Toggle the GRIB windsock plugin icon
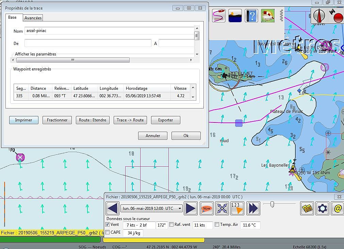The image size is (344, 249). 268,16
